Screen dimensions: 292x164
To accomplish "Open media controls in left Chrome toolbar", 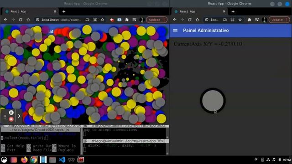I will click(134, 20).
